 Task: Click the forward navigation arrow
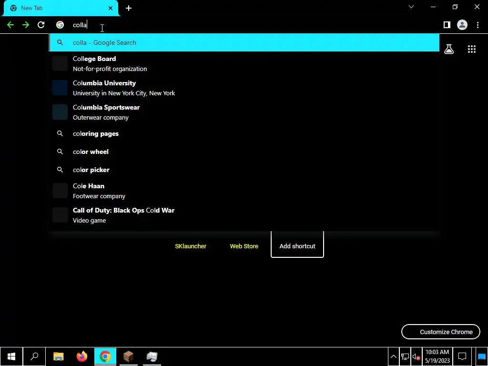pyautogui.click(x=26, y=25)
